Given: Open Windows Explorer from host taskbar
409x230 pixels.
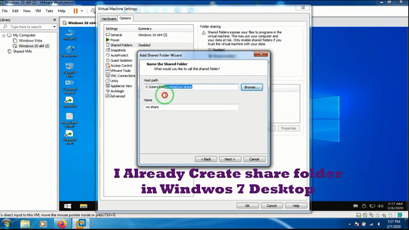Looking at the screenshot, I should coord(26,224).
